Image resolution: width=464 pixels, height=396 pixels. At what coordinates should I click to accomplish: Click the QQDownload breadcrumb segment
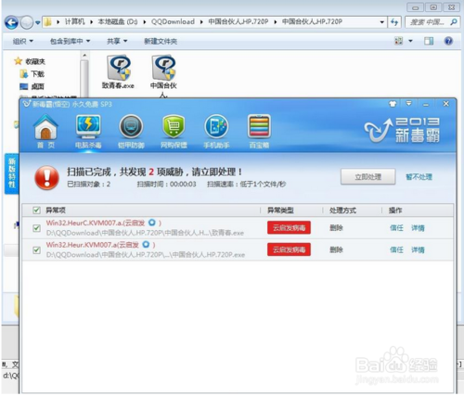[173, 21]
